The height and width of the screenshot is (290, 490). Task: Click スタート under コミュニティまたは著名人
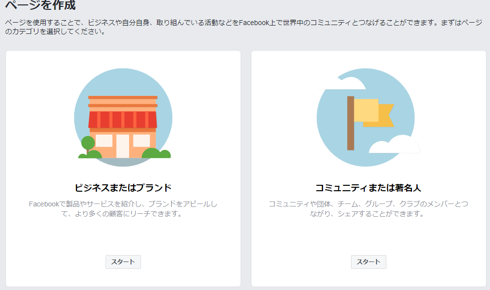click(x=368, y=262)
